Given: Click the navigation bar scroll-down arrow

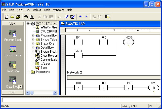Looking at the screenshot, I should coord(20,87).
